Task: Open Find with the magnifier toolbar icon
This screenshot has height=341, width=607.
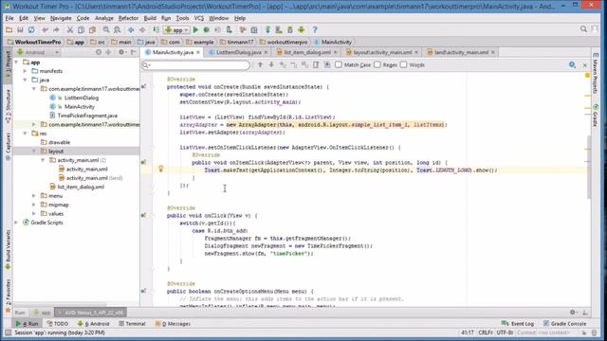Action: tap(106, 29)
